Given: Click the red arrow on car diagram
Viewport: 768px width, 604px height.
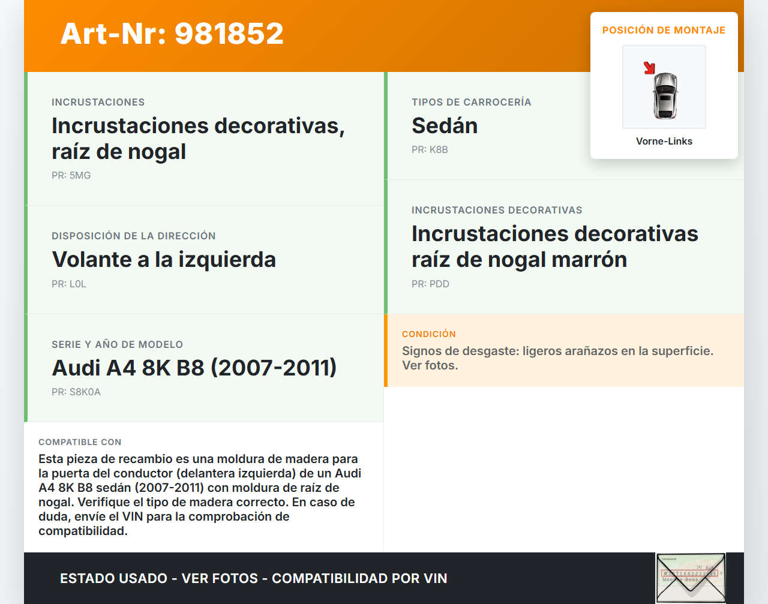Looking at the screenshot, I should (649, 68).
